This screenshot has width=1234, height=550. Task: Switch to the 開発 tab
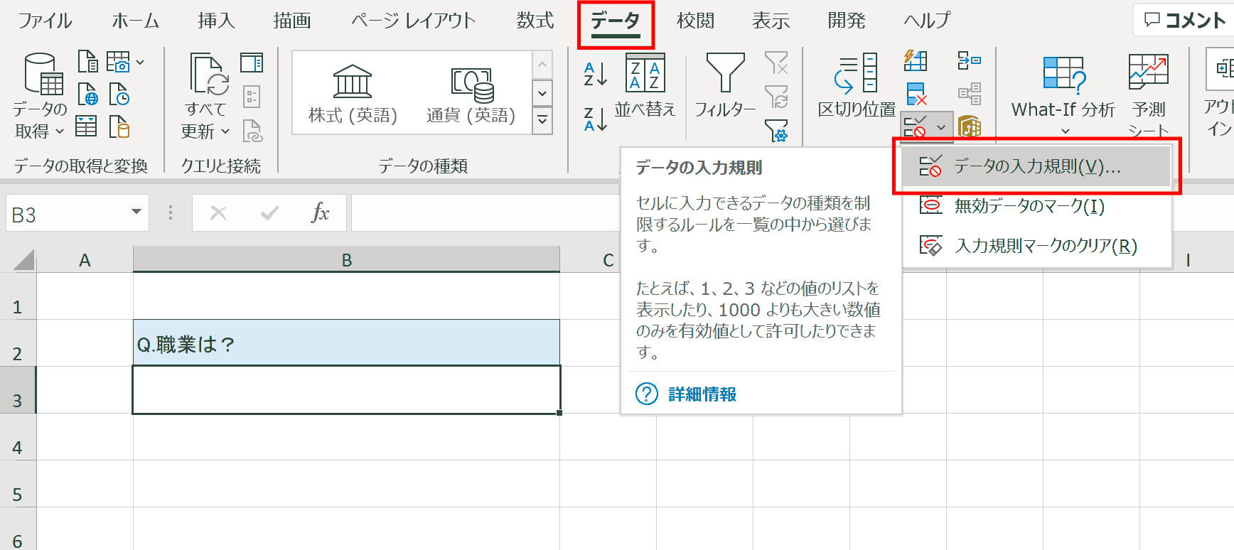[x=847, y=21]
